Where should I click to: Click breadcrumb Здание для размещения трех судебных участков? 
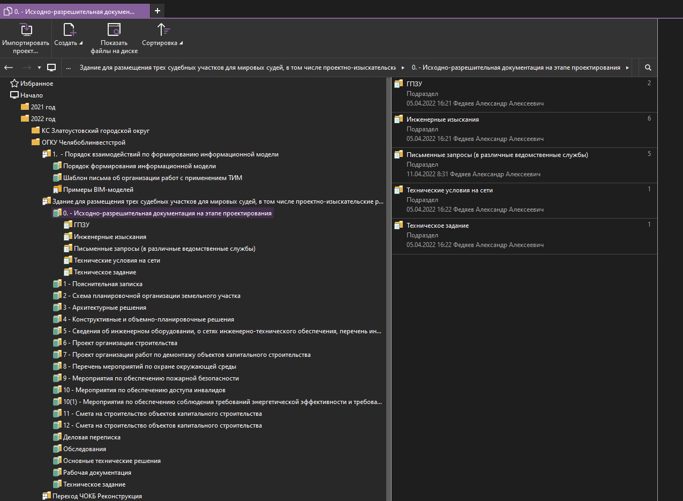click(x=238, y=68)
